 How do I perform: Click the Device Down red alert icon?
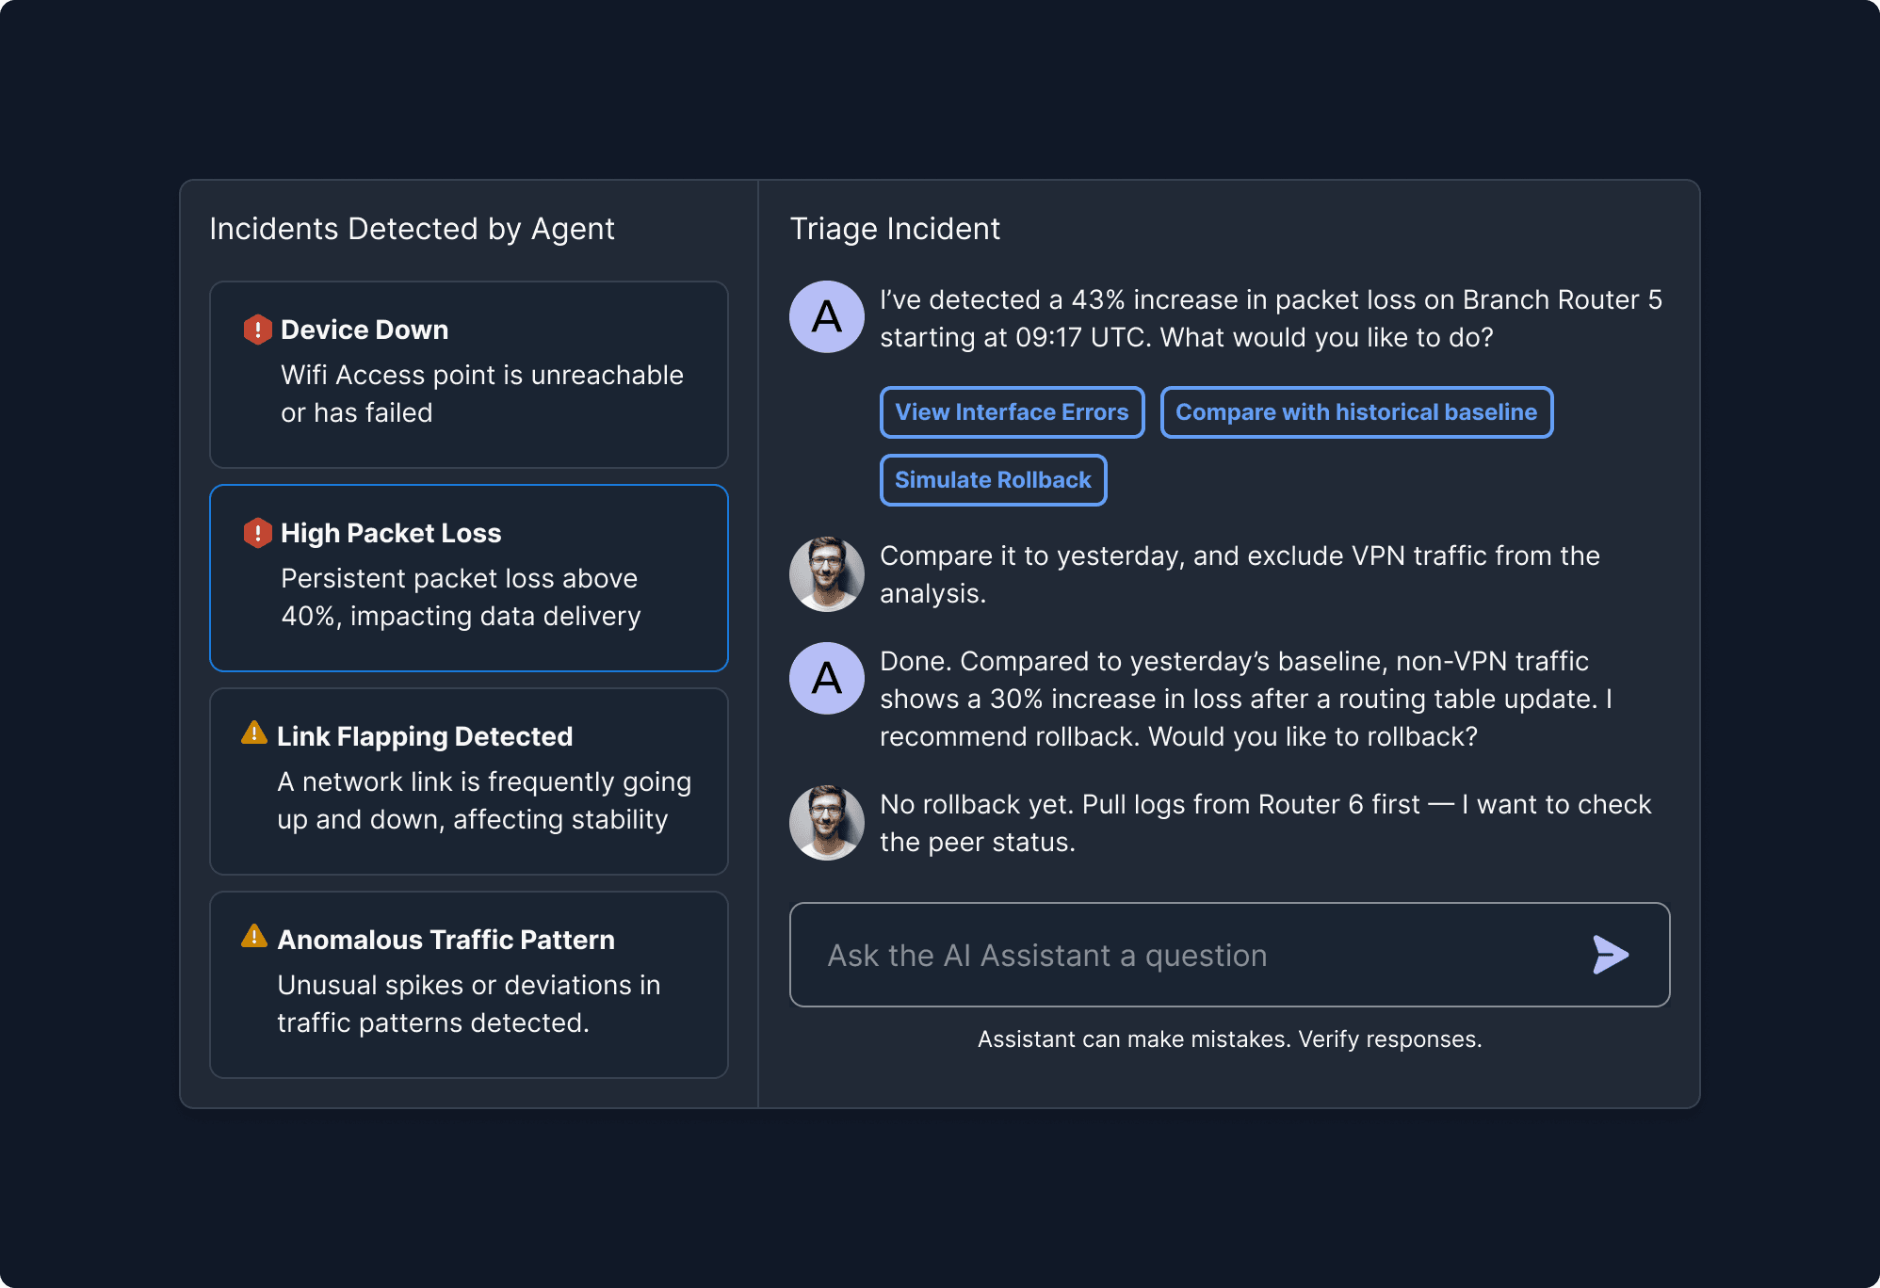tap(257, 330)
